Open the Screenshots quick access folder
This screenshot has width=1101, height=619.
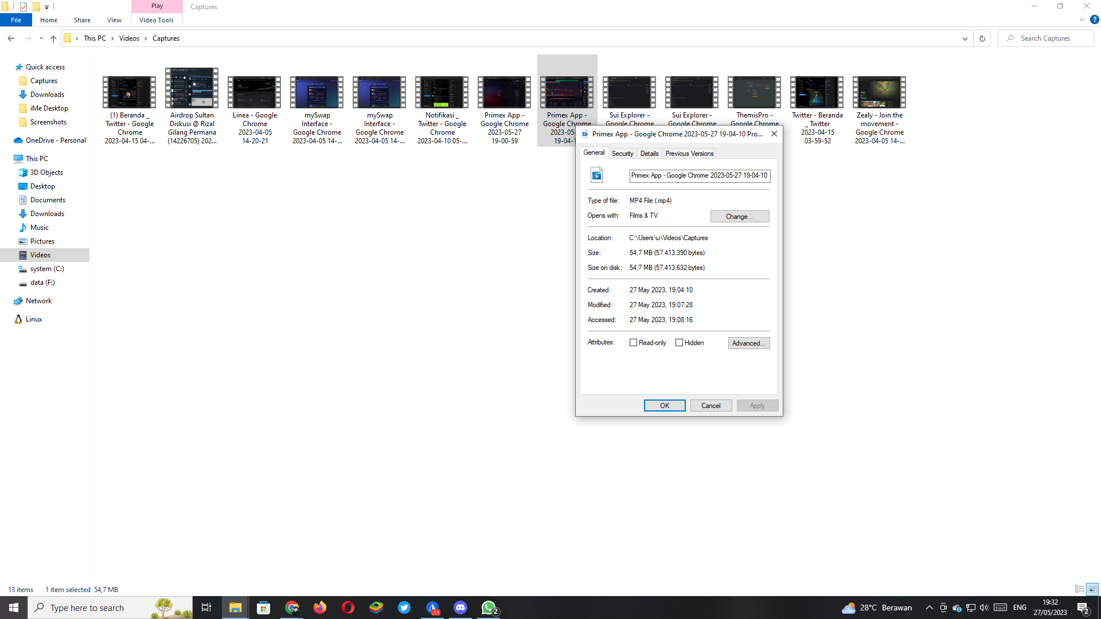click(48, 122)
